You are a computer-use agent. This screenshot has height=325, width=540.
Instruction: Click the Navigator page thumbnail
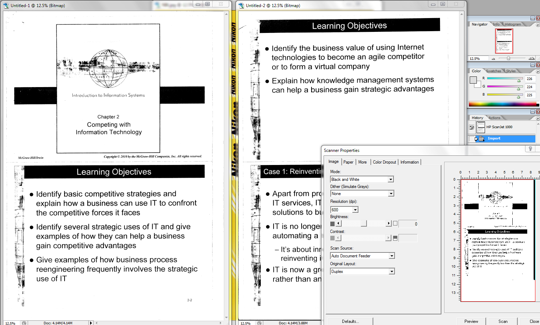coord(504,41)
